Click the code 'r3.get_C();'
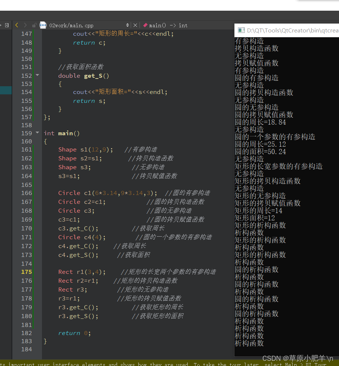Image resolution: width=339 pixels, height=366 pixels. coord(78,307)
